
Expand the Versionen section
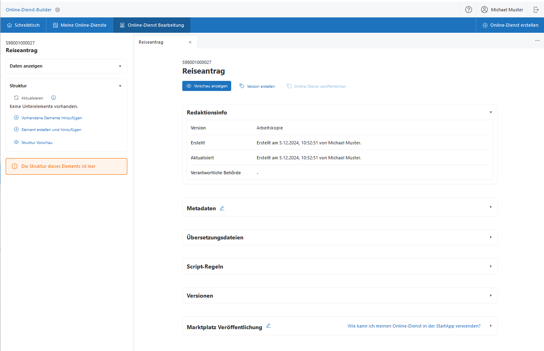click(x=491, y=296)
